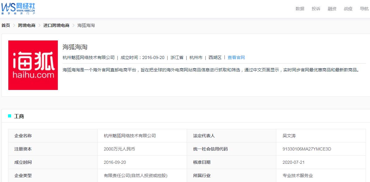Viewport: 370px width, 182px height.
Task: Select credit code 91330106MA27YMCE3D cell
Action: pyautogui.click(x=307, y=149)
